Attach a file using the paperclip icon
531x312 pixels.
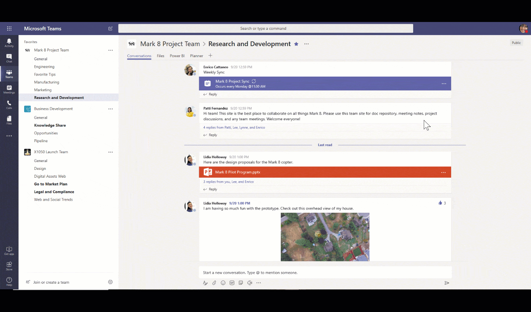[214, 283]
